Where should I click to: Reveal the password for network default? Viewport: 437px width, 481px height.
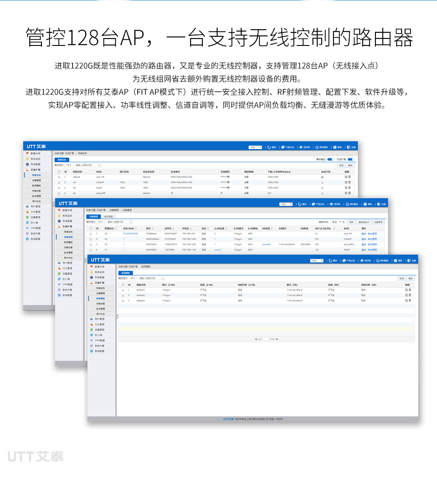coord(228,177)
